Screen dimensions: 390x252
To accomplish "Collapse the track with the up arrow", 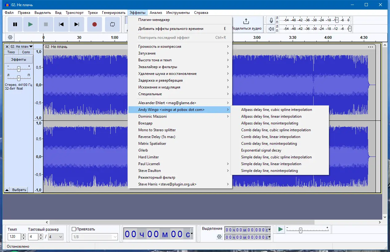I will click(x=7, y=190).
